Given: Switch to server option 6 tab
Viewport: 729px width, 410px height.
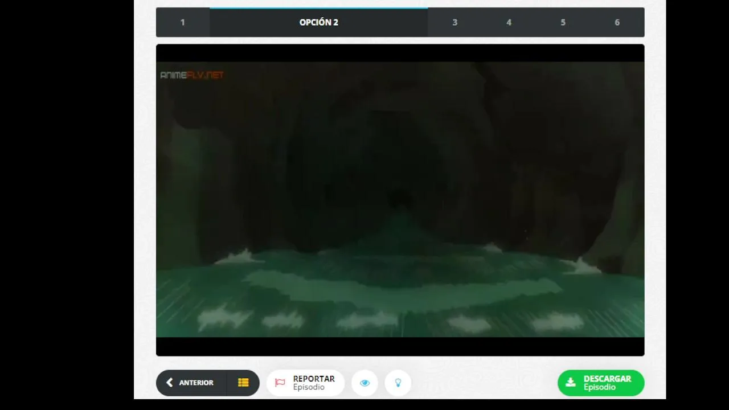Looking at the screenshot, I should click(617, 22).
